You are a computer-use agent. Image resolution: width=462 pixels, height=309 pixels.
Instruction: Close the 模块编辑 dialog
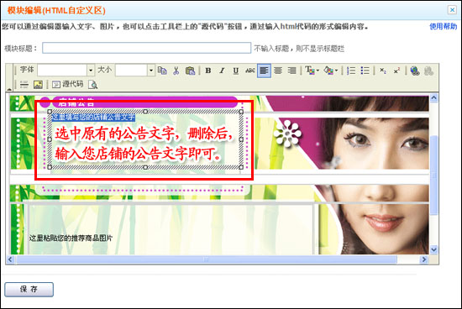pos(452,10)
